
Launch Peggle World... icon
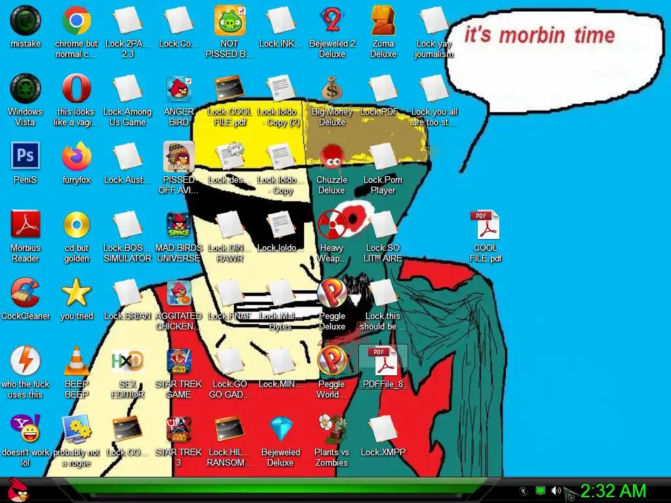pyautogui.click(x=332, y=361)
